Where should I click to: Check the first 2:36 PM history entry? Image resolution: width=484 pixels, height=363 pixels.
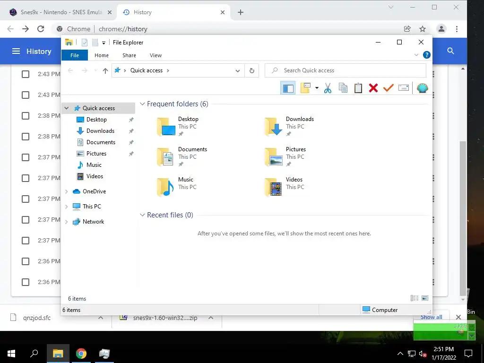pyautogui.click(x=26, y=261)
